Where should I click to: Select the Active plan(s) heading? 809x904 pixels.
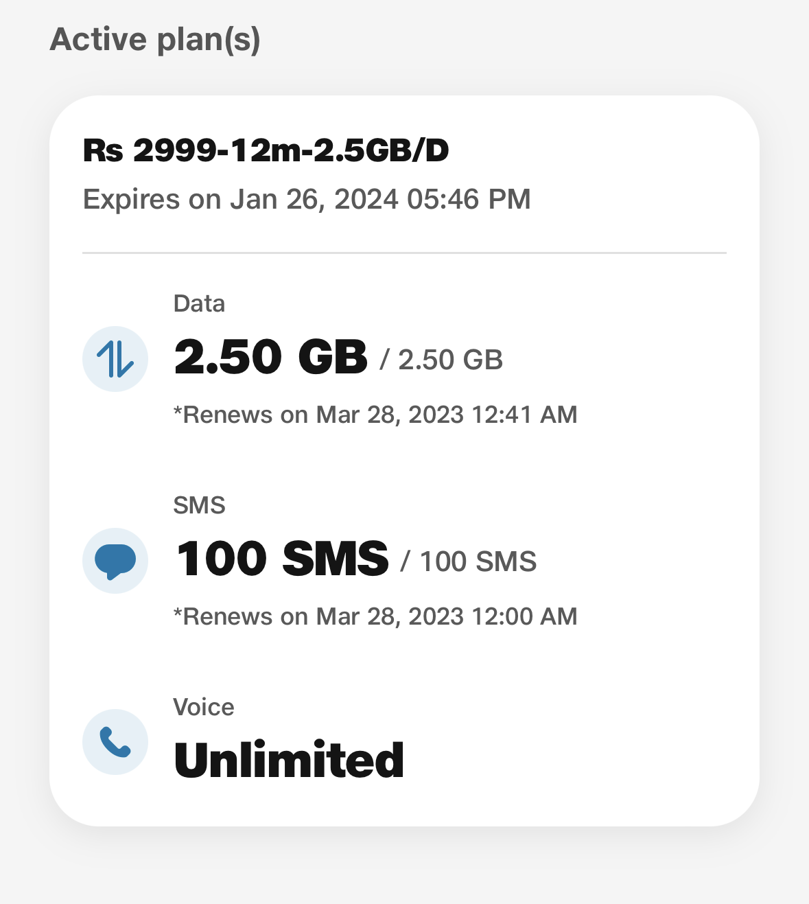tap(155, 39)
